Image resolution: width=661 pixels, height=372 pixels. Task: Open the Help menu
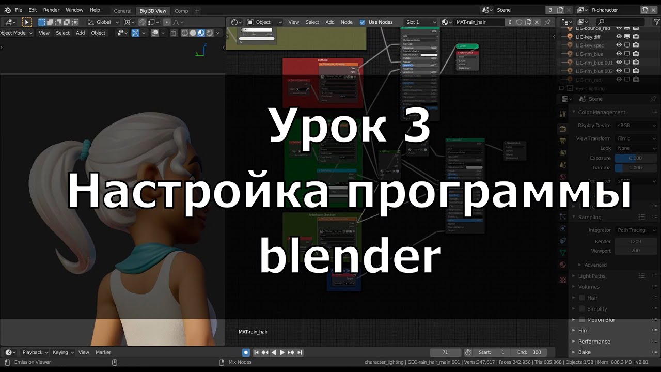tap(95, 10)
